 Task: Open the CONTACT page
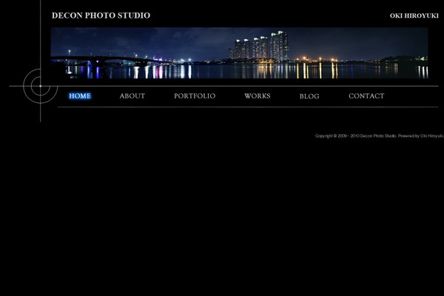coord(366,96)
